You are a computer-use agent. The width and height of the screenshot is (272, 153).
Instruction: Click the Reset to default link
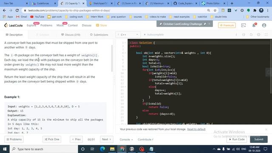(196, 129)
